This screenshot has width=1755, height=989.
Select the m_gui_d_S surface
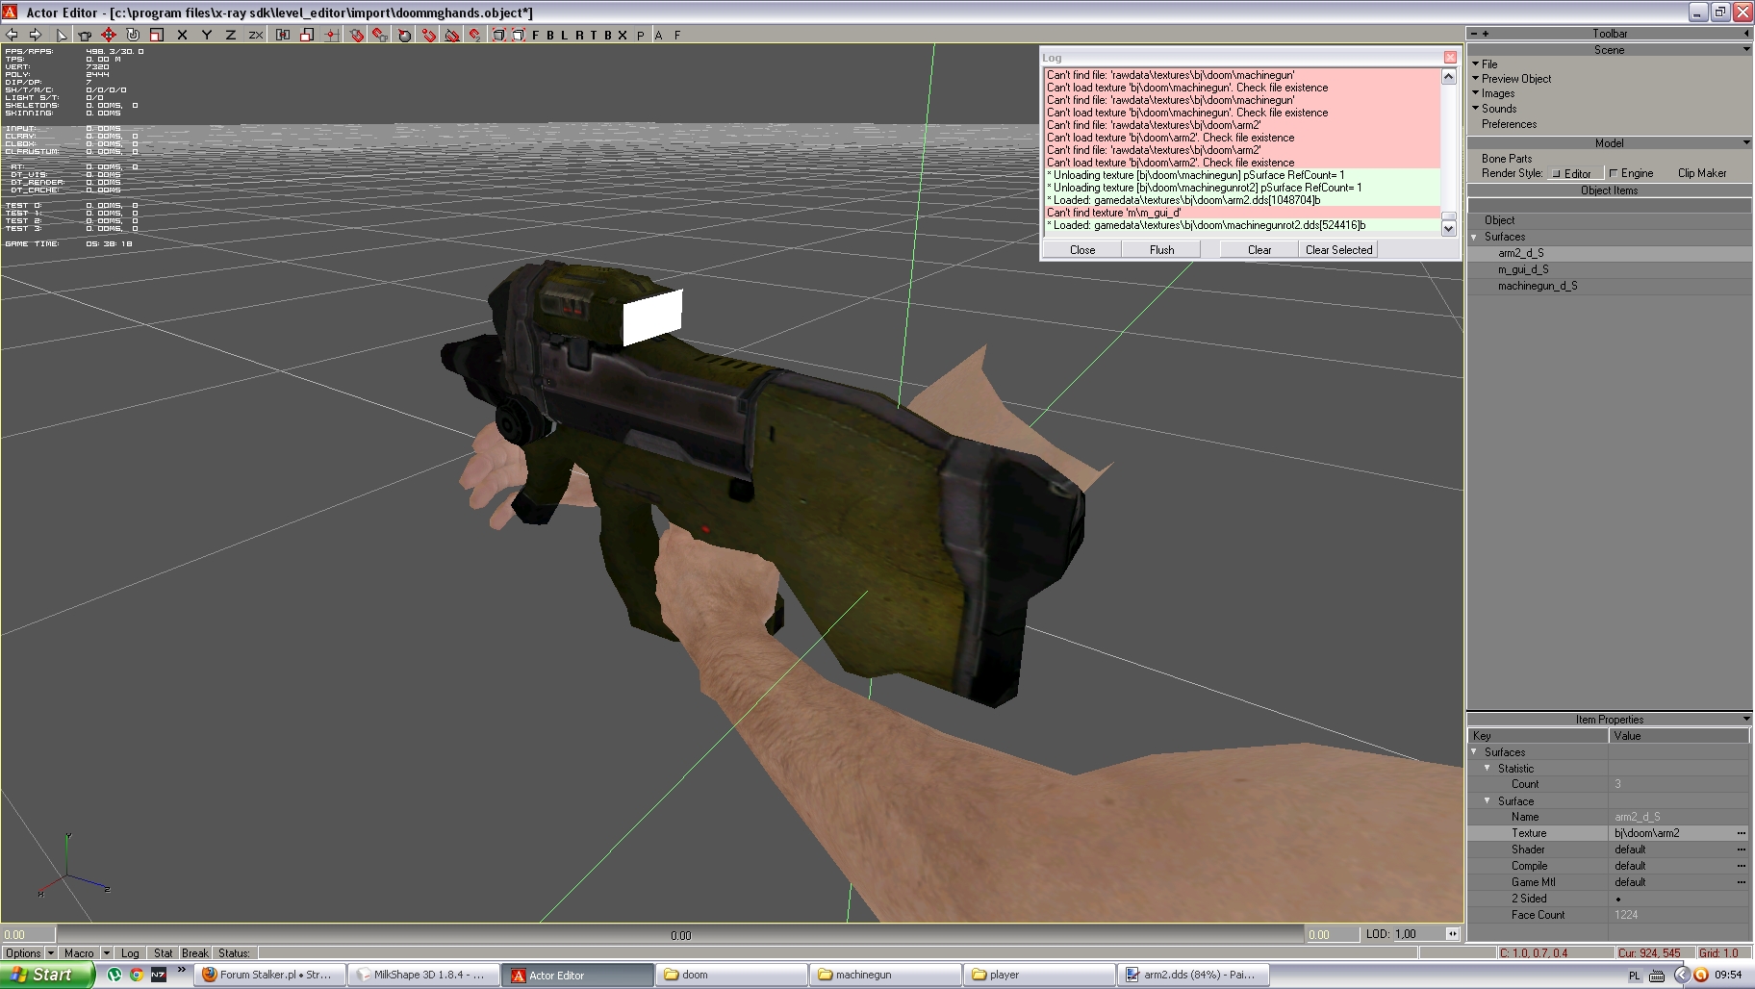(x=1523, y=269)
